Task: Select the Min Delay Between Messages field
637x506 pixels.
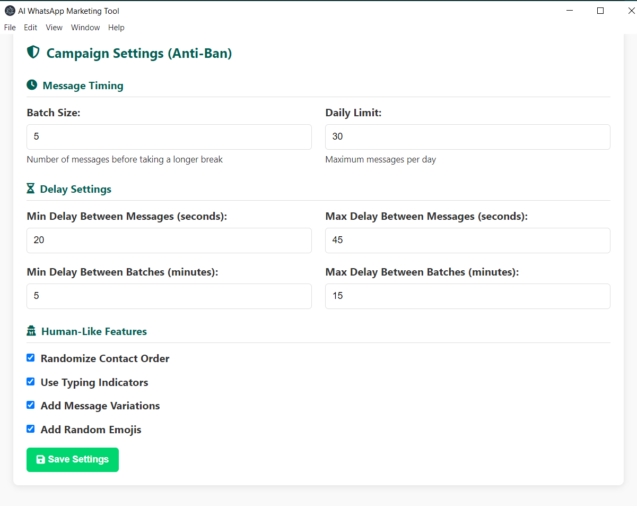Action: (x=169, y=241)
